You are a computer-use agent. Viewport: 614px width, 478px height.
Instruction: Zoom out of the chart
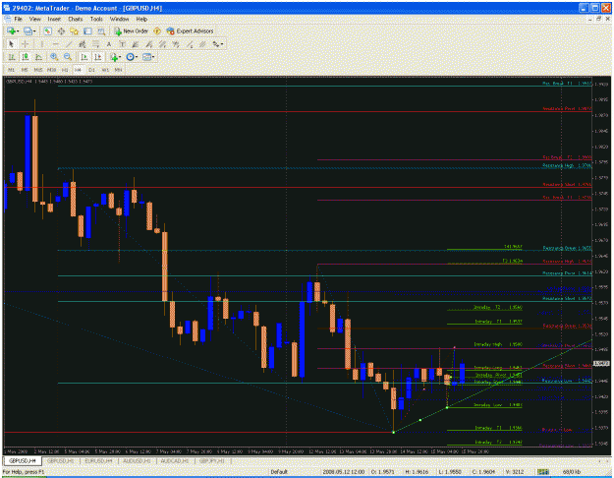(x=68, y=57)
